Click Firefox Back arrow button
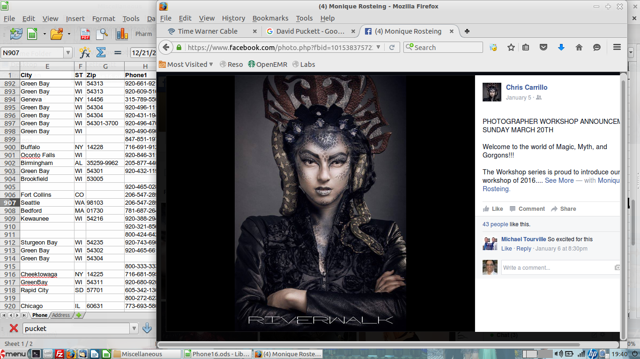Image resolution: width=640 pixels, height=359 pixels. (165, 47)
